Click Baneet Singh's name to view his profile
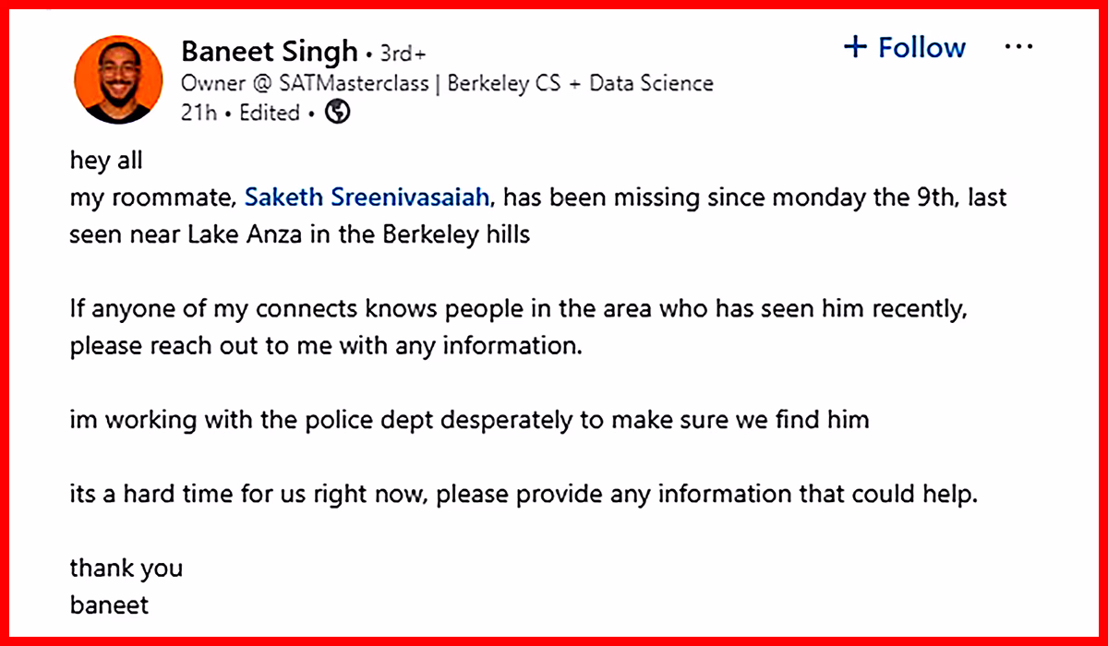Viewport: 1108px width, 646px height. click(269, 51)
